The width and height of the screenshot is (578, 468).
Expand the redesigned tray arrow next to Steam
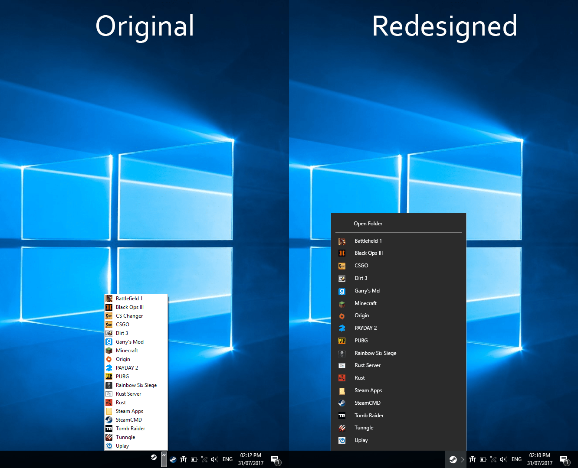point(462,459)
